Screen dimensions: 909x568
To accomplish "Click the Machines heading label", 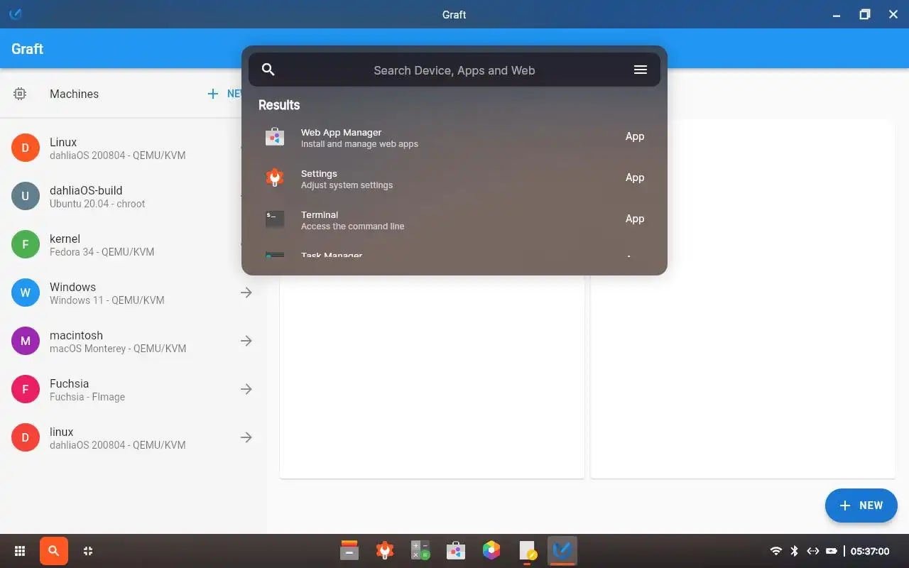I will pos(74,94).
